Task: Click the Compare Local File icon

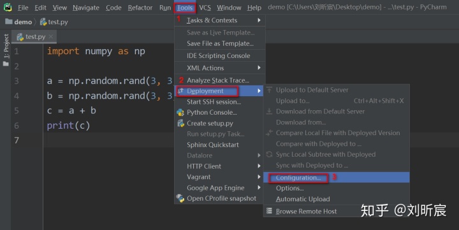Action: point(269,133)
